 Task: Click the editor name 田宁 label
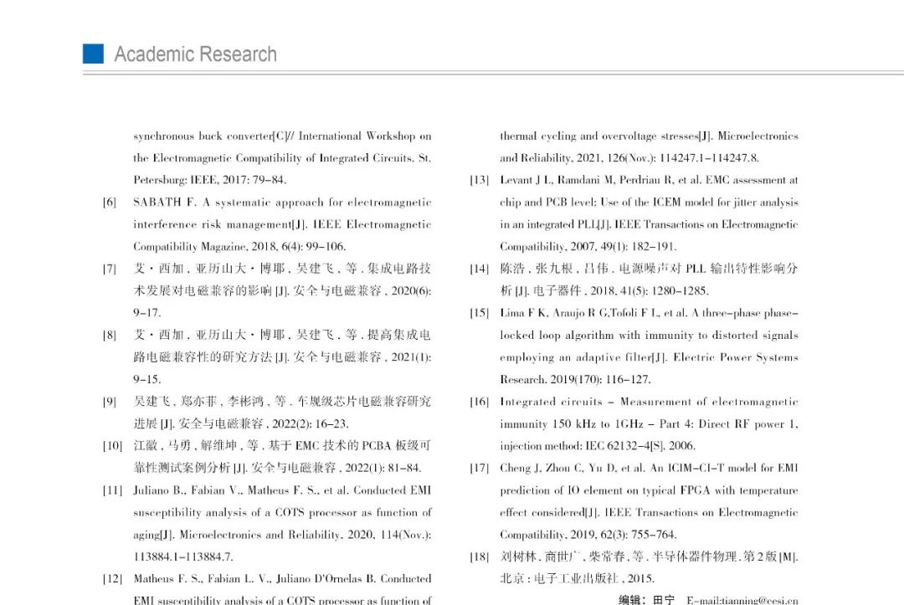664,599
